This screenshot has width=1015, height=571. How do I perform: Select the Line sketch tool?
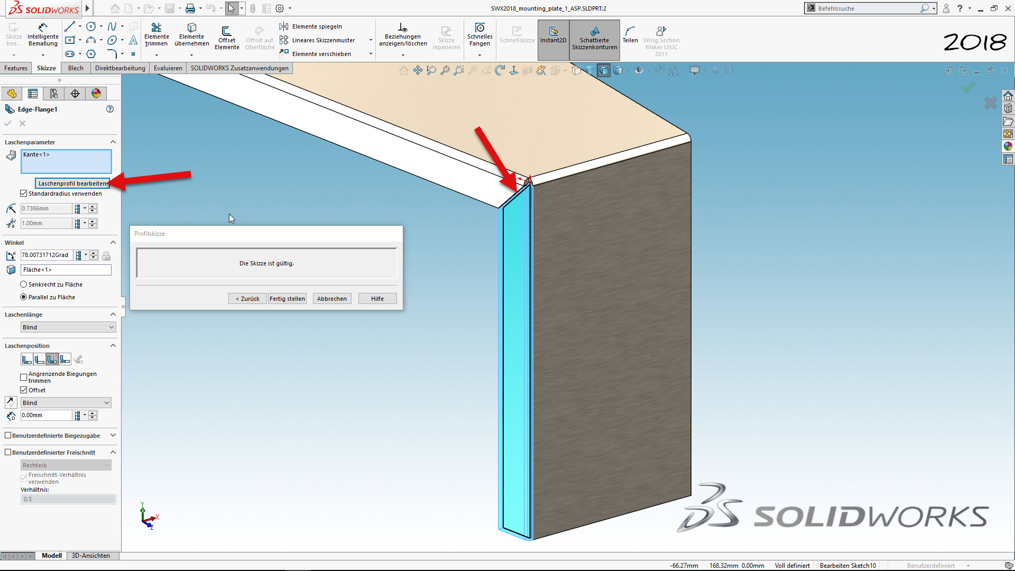[69, 26]
